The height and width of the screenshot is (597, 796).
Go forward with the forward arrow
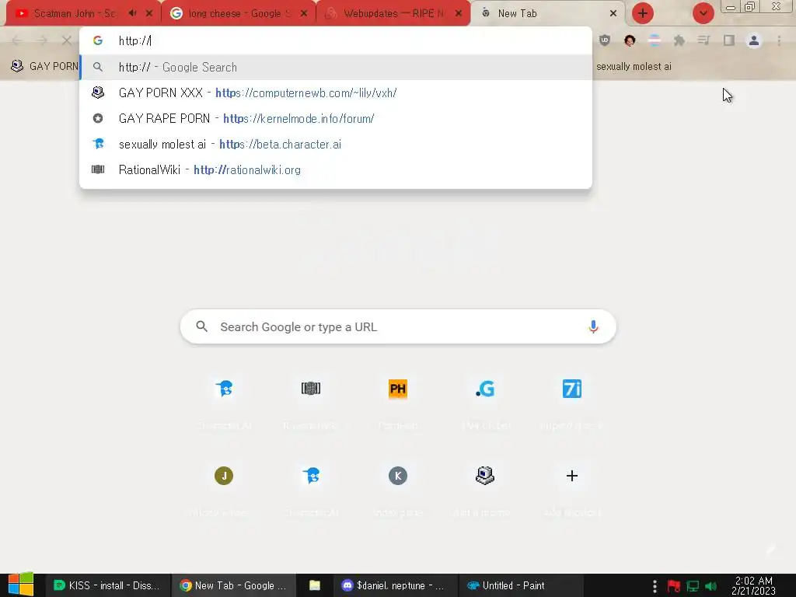(x=42, y=40)
